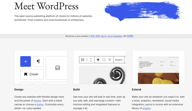
Task: Open the plugins link
Action: pyautogui.click(x=146, y=108)
